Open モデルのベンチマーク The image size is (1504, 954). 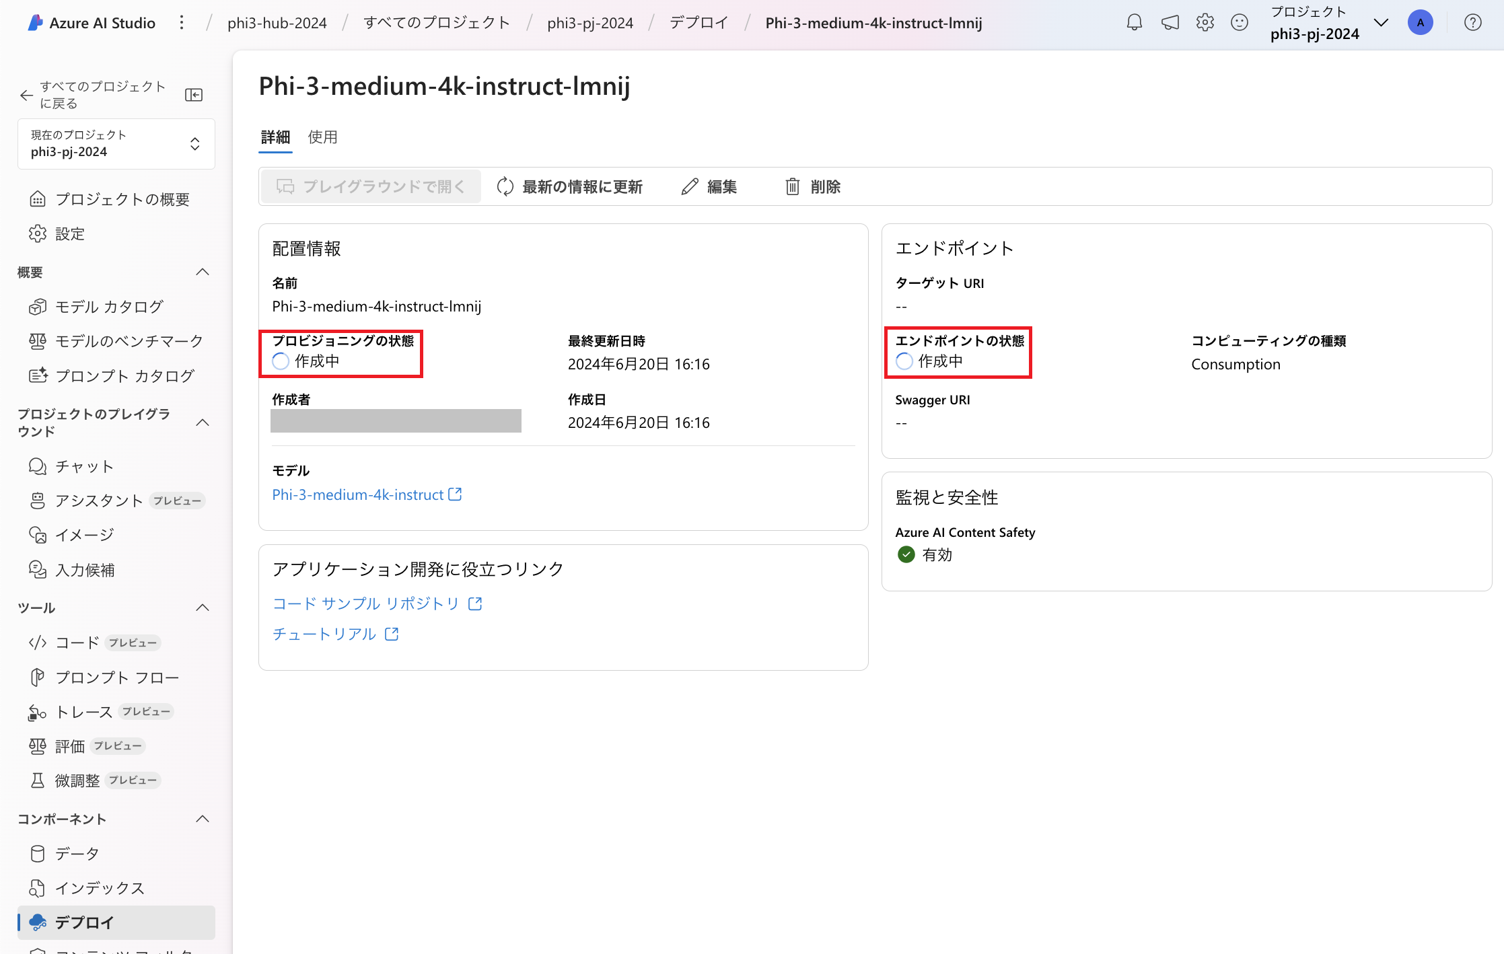click(116, 341)
